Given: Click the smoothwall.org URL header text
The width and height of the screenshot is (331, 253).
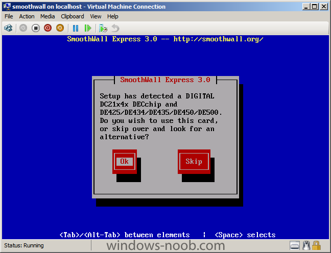Looking at the screenshot, I should pos(218,39).
